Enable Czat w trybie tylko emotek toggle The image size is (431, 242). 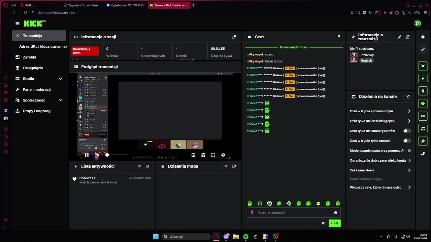point(407,141)
